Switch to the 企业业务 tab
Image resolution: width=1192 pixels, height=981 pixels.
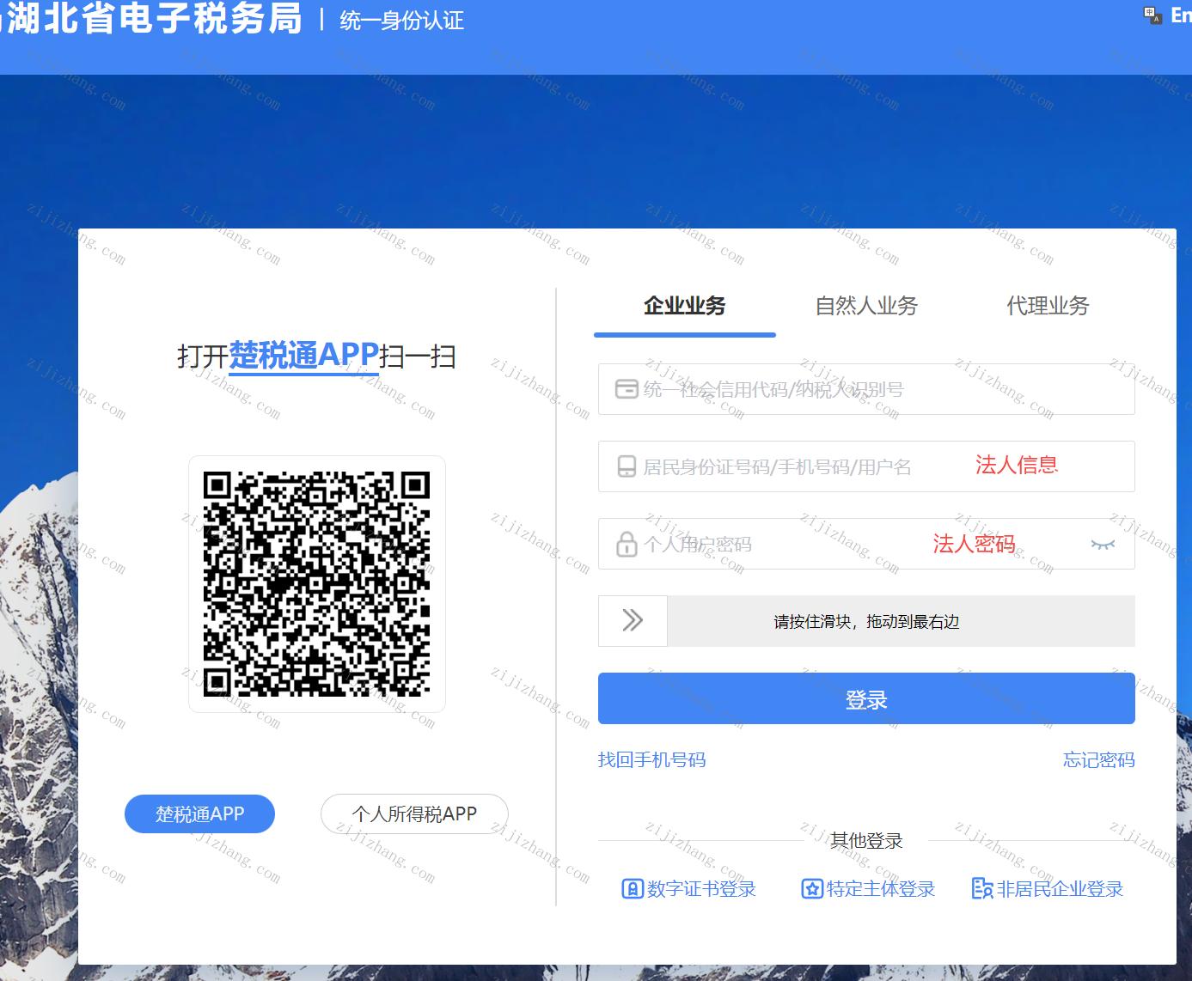[x=685, y=306]
